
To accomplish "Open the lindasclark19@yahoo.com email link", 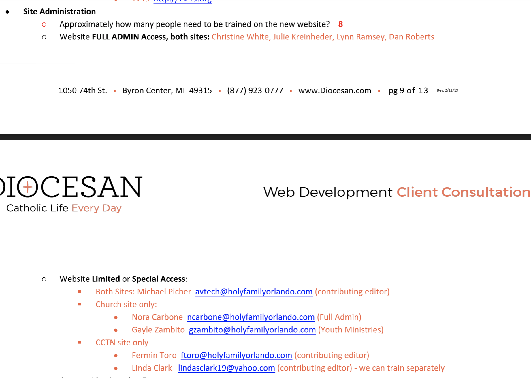I will (x=226, y=368).
